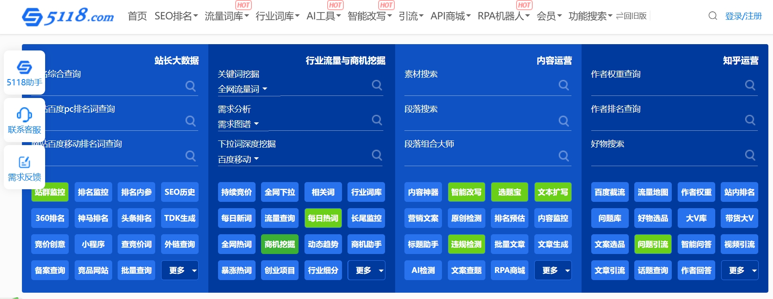Open the 百度移动 dropdown selector
773x299 pixels.
tap(238, 159)
